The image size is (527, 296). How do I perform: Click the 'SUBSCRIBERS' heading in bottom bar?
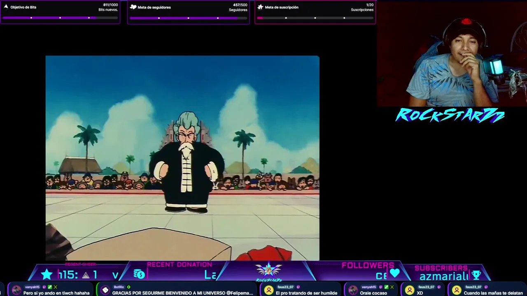pos(441,268)
